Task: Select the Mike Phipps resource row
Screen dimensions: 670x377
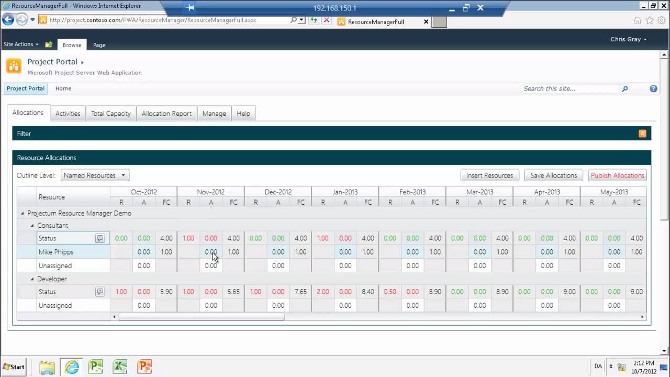Action: pyautogui.click(x=73, y=252)
